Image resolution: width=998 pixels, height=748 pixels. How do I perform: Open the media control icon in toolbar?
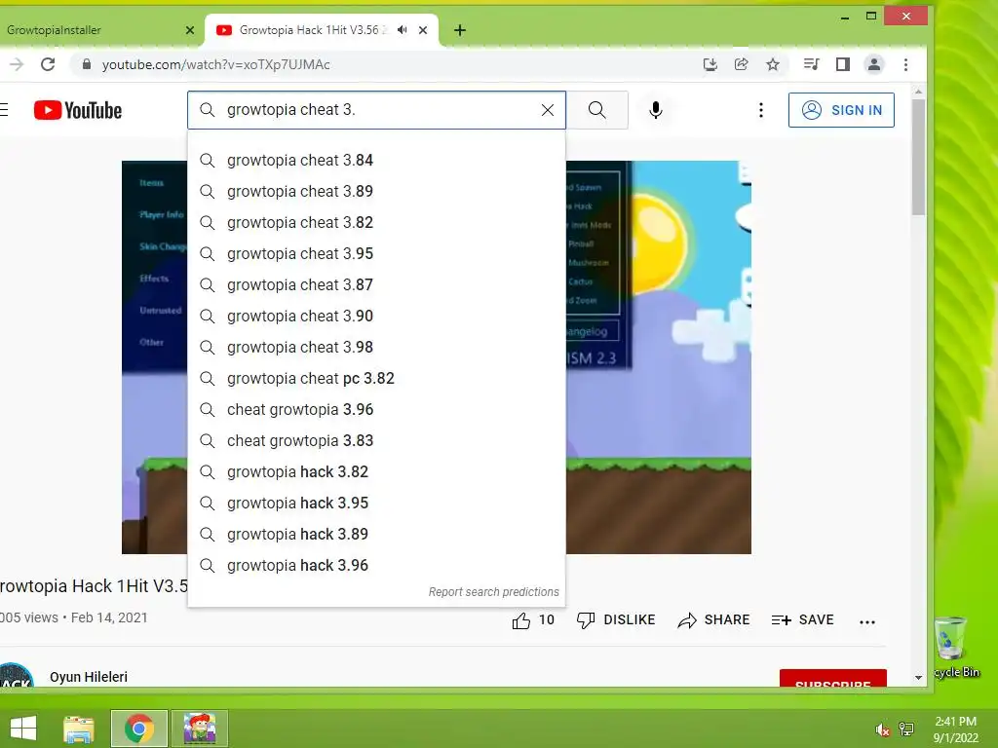[811, 64]
